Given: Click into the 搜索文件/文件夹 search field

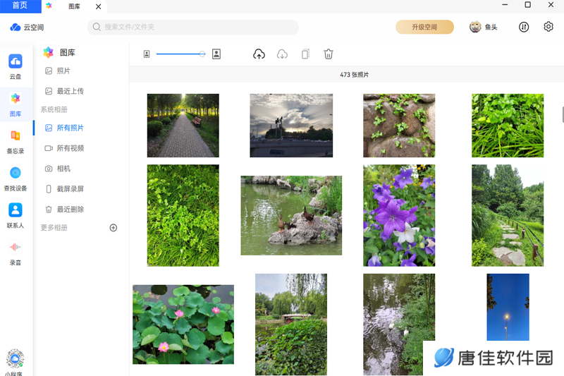Looking at the screenshot, I should [x=192, y=27].
